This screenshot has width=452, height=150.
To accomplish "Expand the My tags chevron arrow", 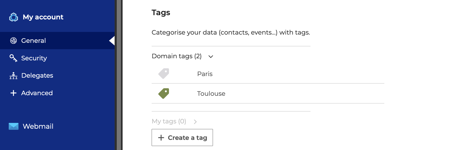I will click(x=195, y=122).
